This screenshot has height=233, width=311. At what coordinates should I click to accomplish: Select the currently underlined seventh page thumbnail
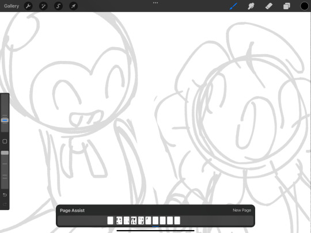(155, 220)
